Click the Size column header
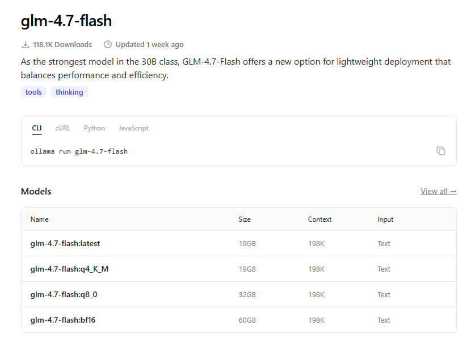Image resolution: width=475 pixels, height=351 pixels. 245,219
